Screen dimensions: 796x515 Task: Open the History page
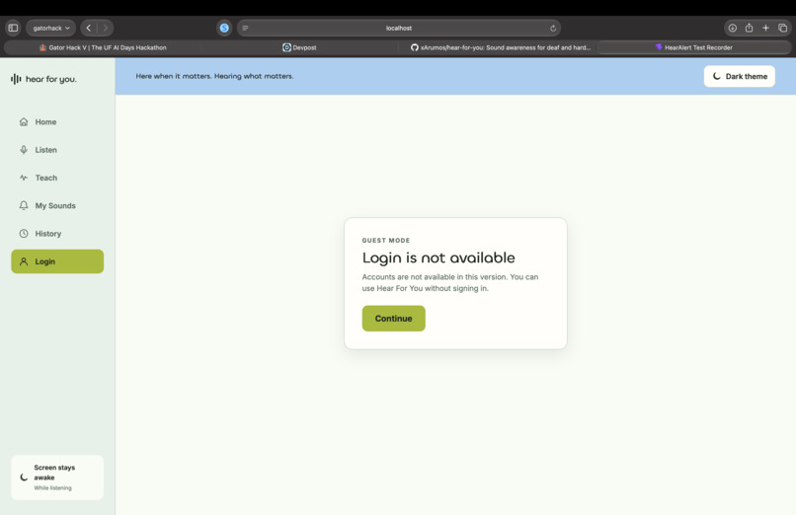tap(57, 234)
